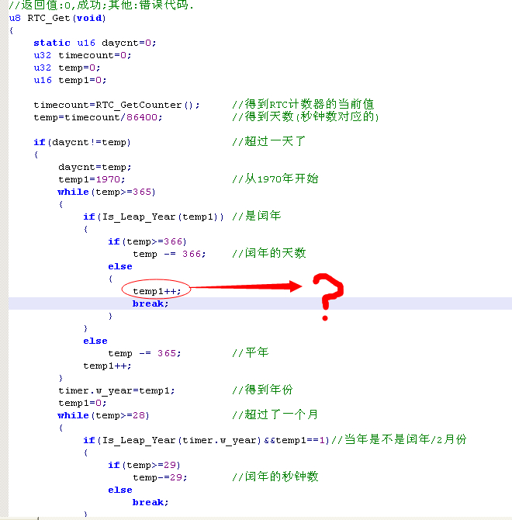Click the comment "//得到RTC计数器的当前值"
Image resolution: width=512 pixels, height=520 pixels.
[x=303, y=104]
